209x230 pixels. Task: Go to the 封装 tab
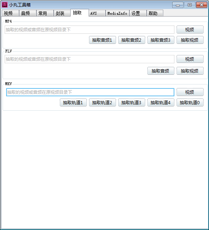pos(62,13)
